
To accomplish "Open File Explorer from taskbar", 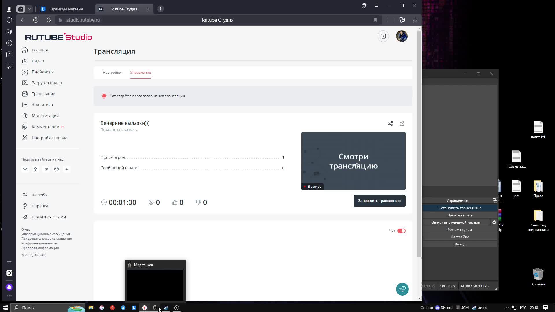I will pyautogui.click(x=91, y=308).
